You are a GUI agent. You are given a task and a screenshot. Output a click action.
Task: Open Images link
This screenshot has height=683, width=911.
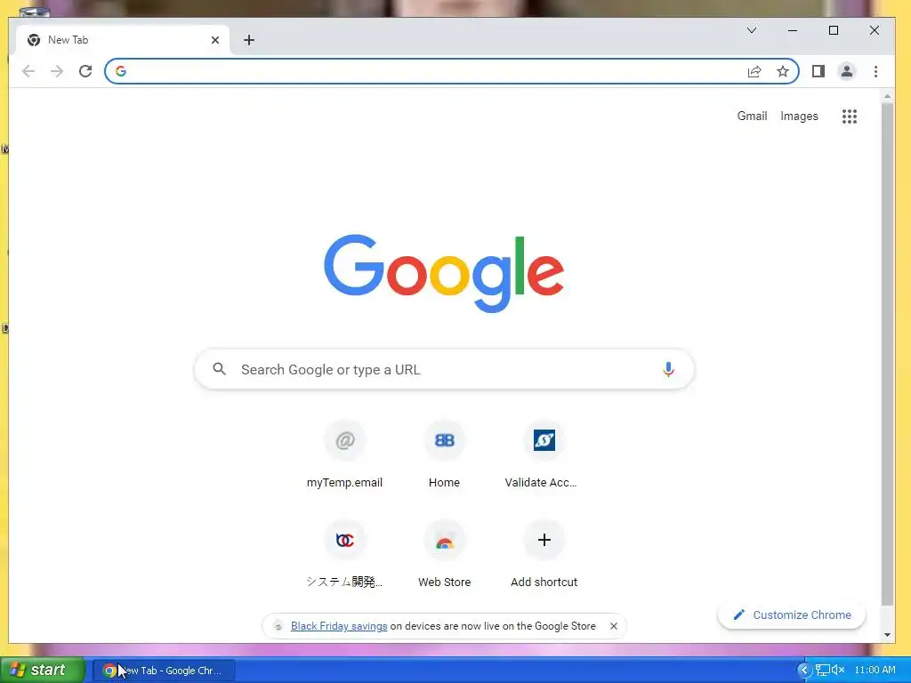click(799, 117)
